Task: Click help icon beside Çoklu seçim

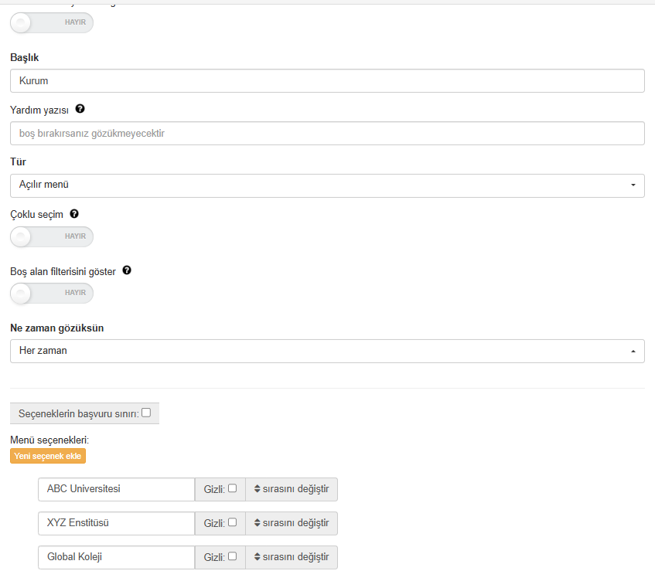Action: pyautogui.click(x=74, y=214)
